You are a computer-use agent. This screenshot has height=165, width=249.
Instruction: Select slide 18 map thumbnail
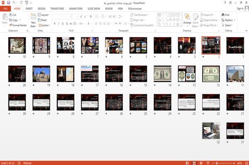(66, 74)
